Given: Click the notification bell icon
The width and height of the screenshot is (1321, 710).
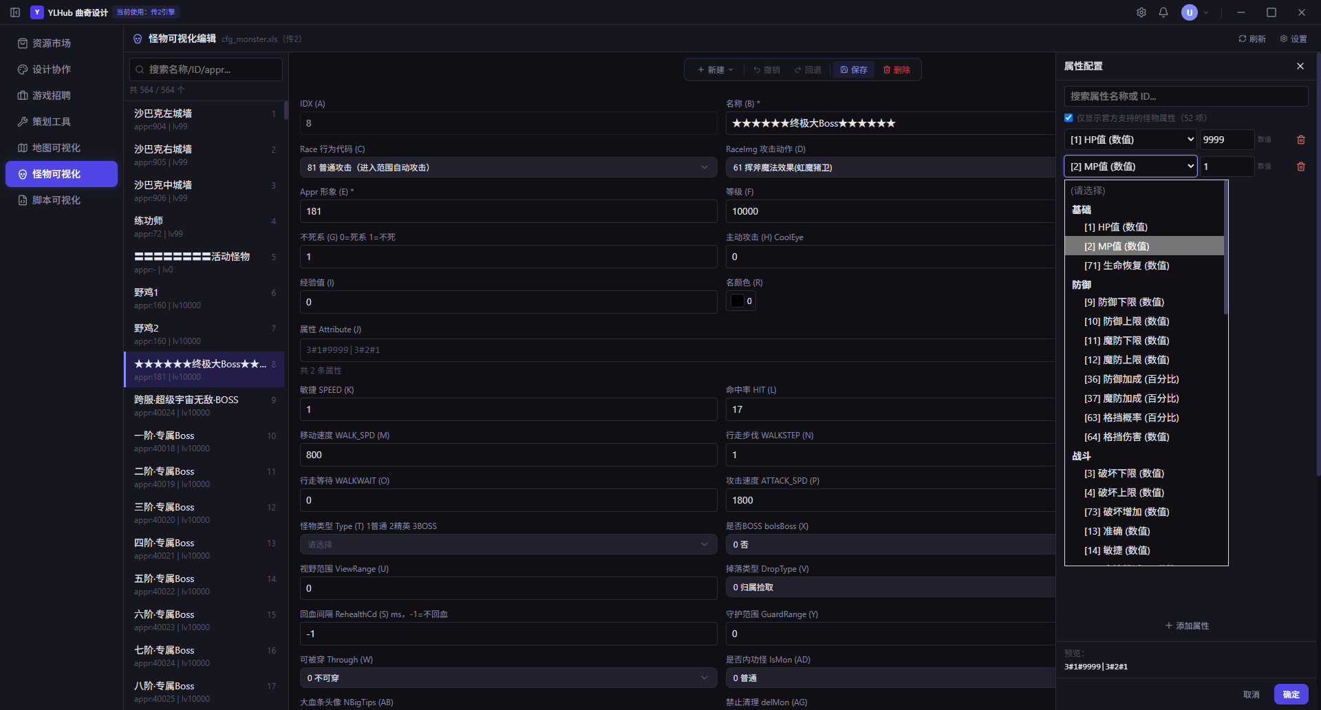Looking at the screenshot, I should pos(1163,12).
